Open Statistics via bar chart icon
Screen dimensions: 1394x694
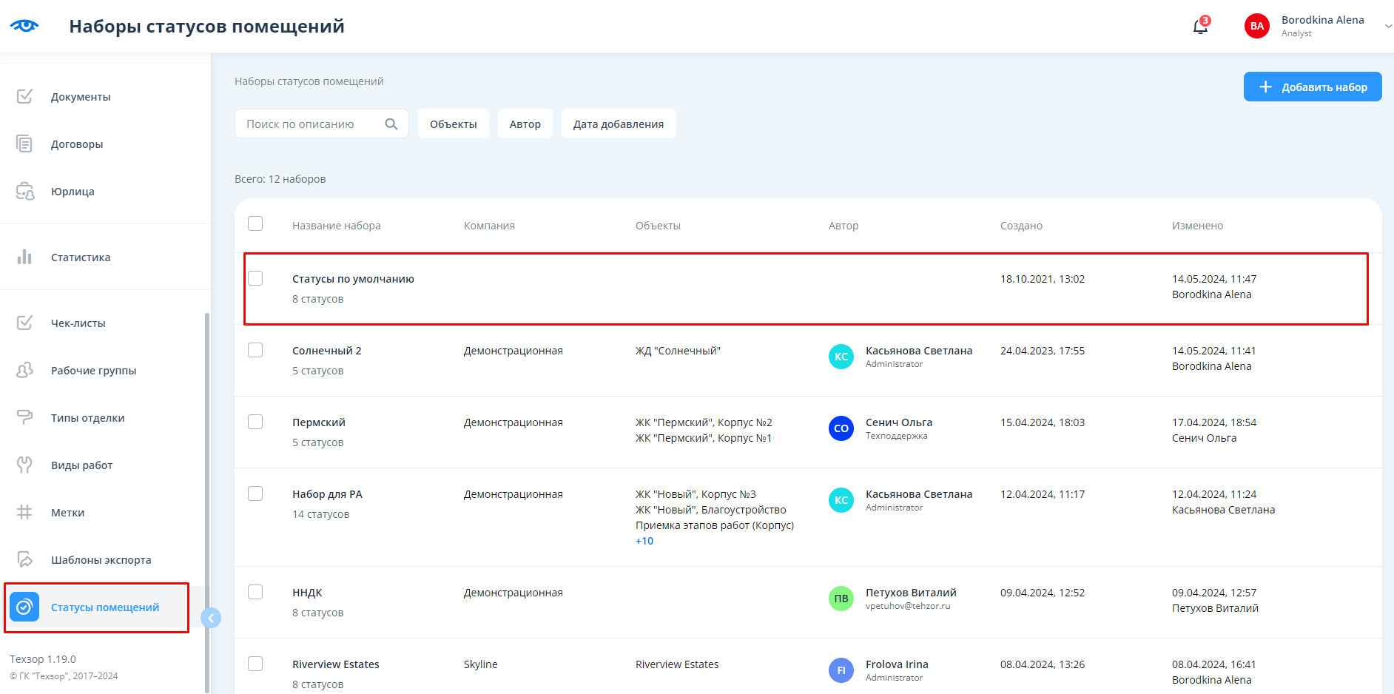coord(24,257)
